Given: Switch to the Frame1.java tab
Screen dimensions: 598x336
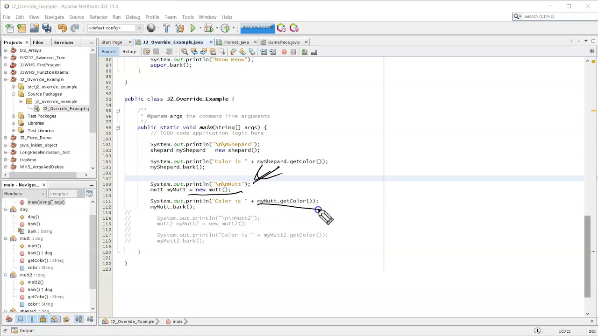Looking at the screenshot, I should click(236, 42).
